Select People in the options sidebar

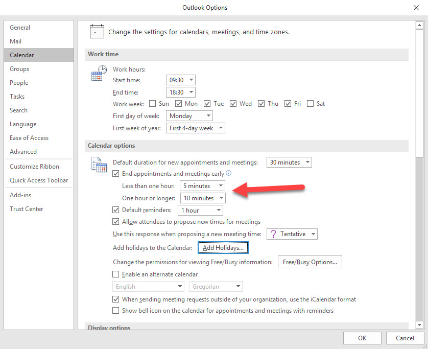[x=39, y=82]
